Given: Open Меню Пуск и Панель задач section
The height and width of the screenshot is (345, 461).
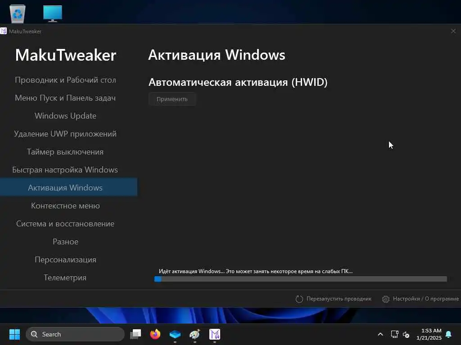Looking at the screenshot, I should tap(65, 97).
